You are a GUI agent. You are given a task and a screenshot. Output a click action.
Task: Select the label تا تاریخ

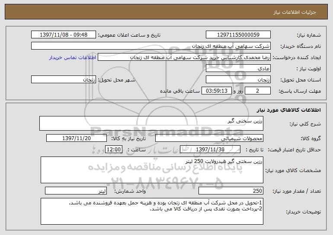pyautogui.click(x=255, y=150)
